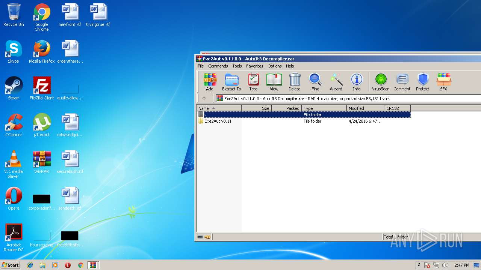Open CCleaner desktop shortcut

pos(14,125)
